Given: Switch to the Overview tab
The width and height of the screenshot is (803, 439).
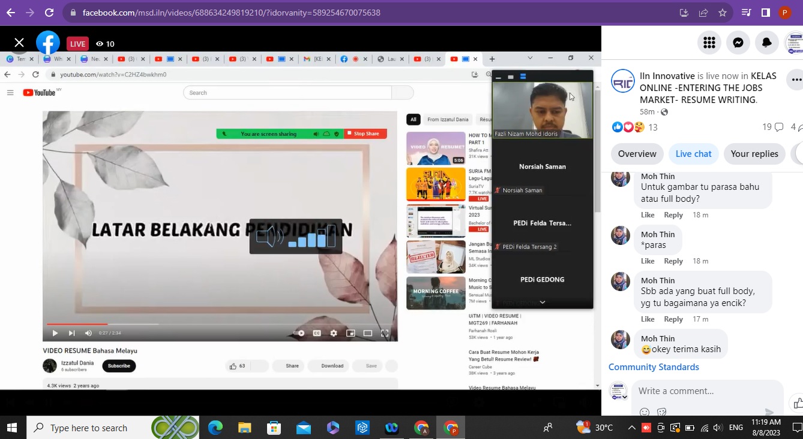Looking at the screenshot, I should pos(637,154).
